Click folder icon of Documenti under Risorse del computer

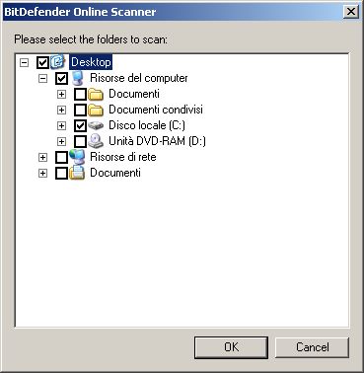pyautogui.click(x=96, y=94)
